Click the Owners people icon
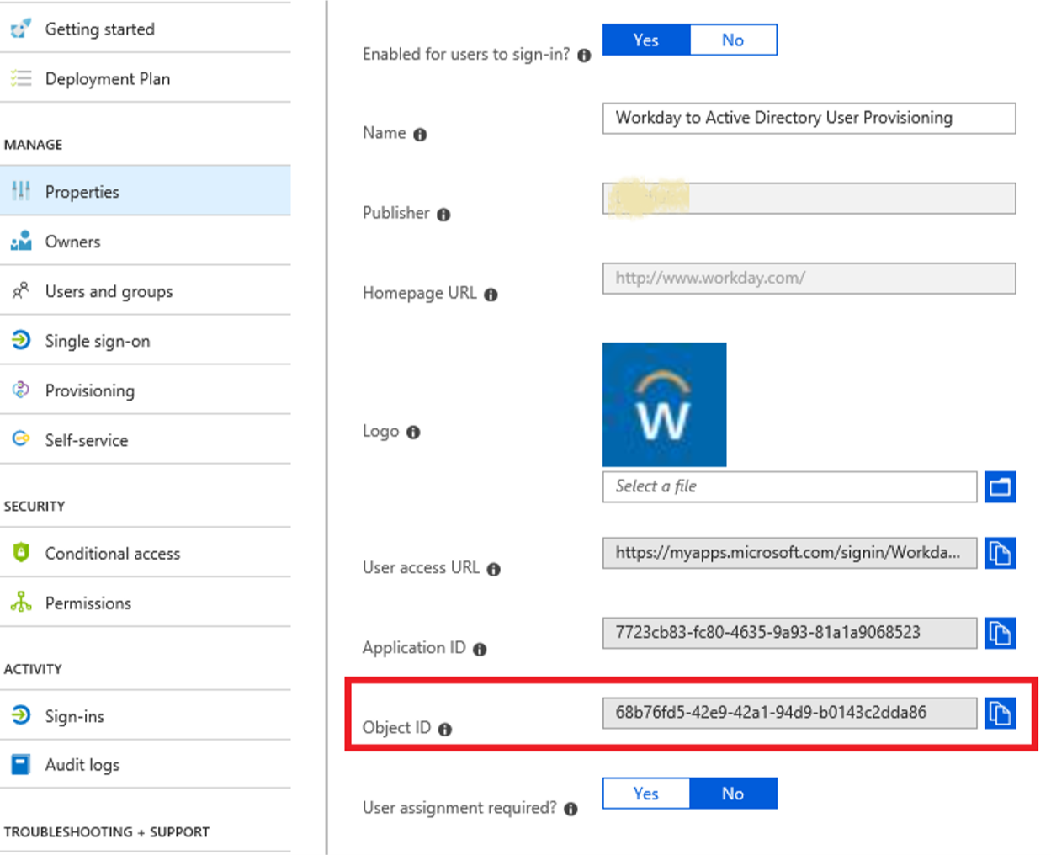1051x855 pixels. [21, 242]
